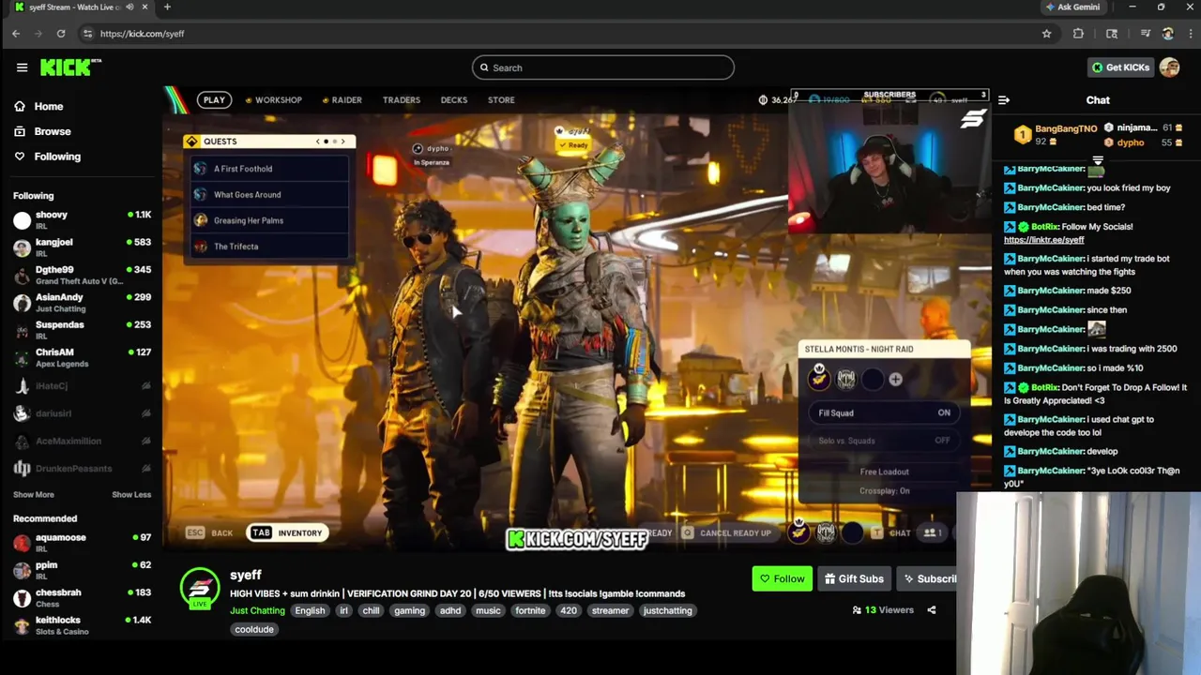Collapse following list with Show Less
1201x675 pixels.
pyautogui.click(x=131, y=495)
